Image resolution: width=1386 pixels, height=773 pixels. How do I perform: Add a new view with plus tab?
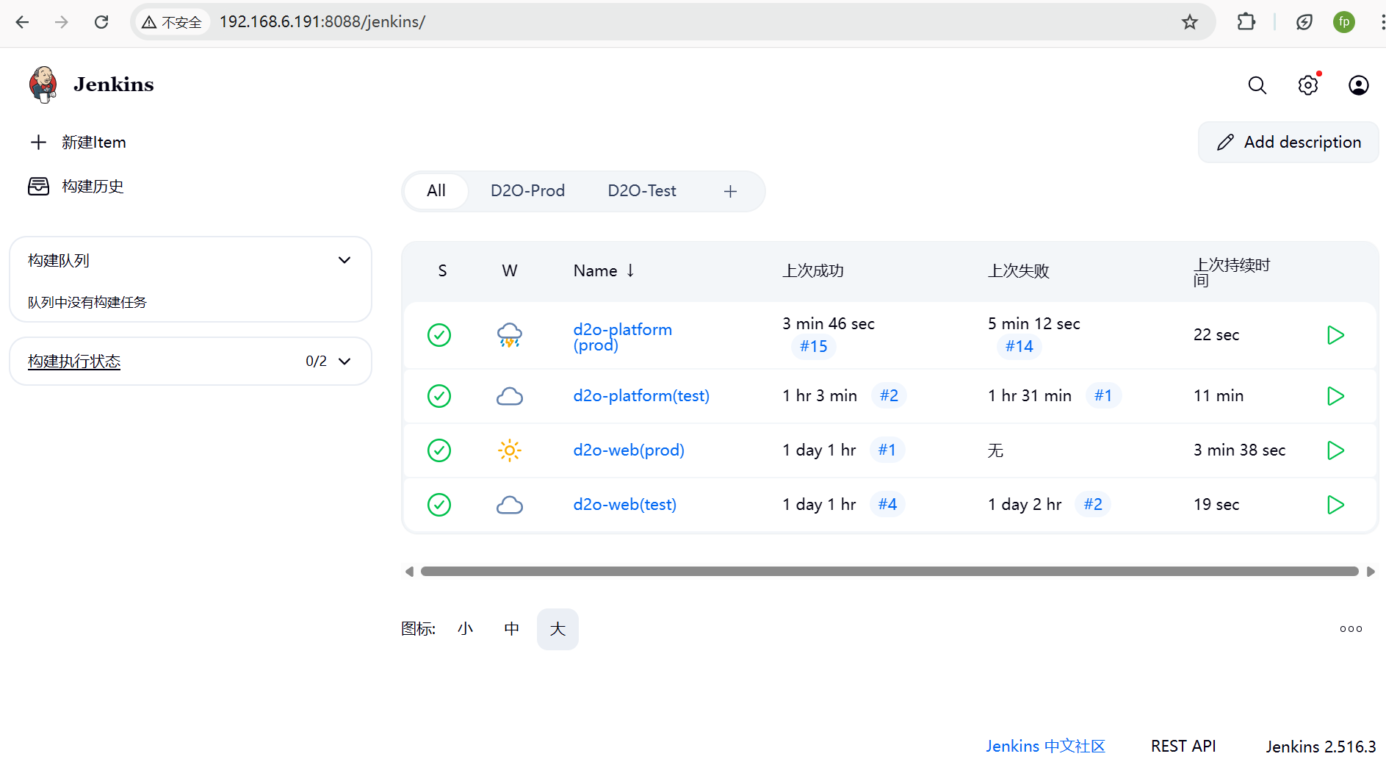(x=730, y=192)
